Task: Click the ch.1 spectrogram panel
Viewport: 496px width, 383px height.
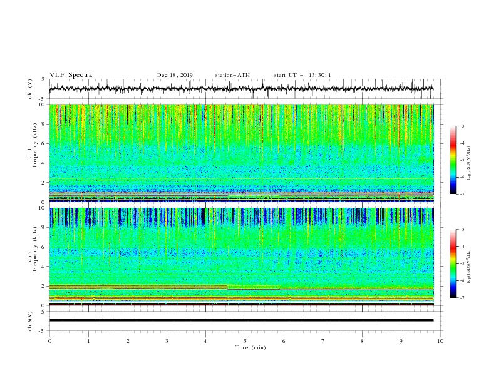Action: tap(241, 153)
